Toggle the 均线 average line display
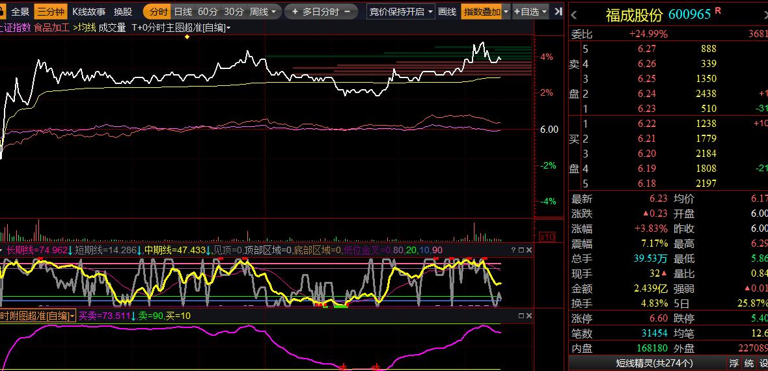 [85, 27]
